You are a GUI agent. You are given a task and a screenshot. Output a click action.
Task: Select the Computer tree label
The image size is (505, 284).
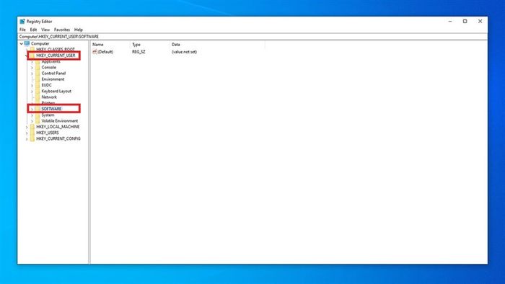coord(40,43)
